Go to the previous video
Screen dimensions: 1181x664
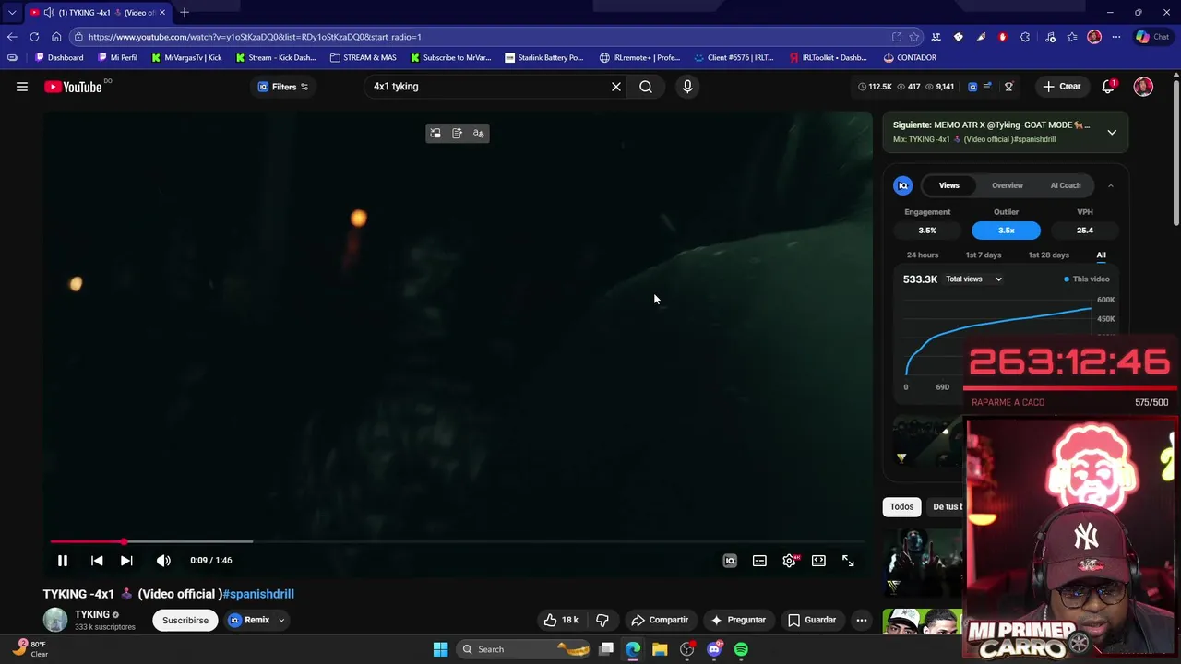[97, 561]
